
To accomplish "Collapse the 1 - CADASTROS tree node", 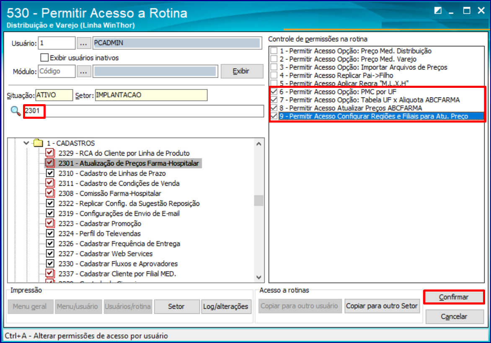I will [x=26, y=143].
